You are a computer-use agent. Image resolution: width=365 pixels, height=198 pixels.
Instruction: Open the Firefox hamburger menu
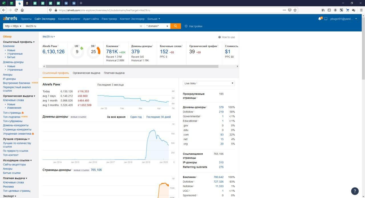(x=361, y=10)
